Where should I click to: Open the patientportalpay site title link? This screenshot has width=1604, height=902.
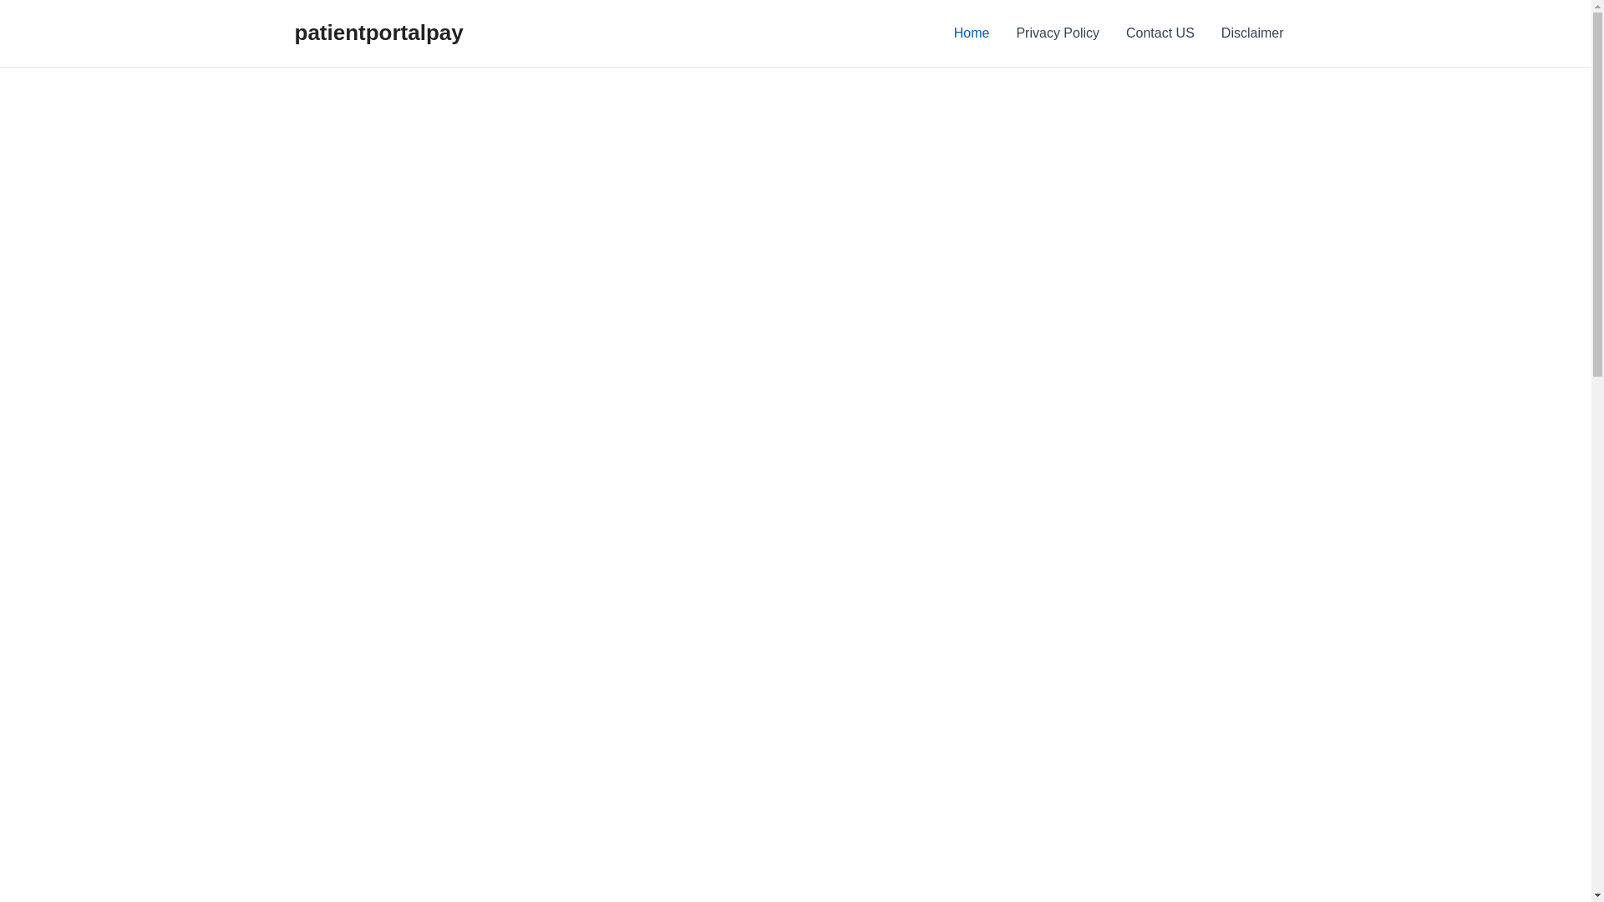pos(378,33)
